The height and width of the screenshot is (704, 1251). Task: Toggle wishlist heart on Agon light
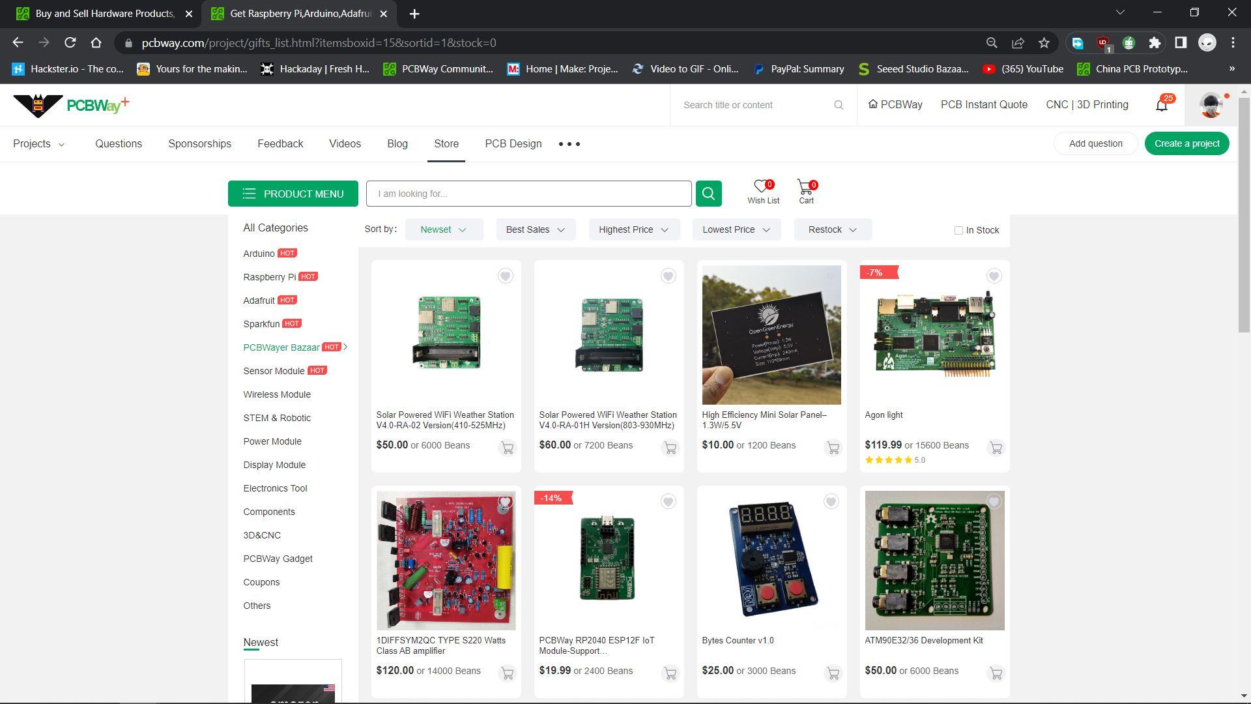click(993, 276)
